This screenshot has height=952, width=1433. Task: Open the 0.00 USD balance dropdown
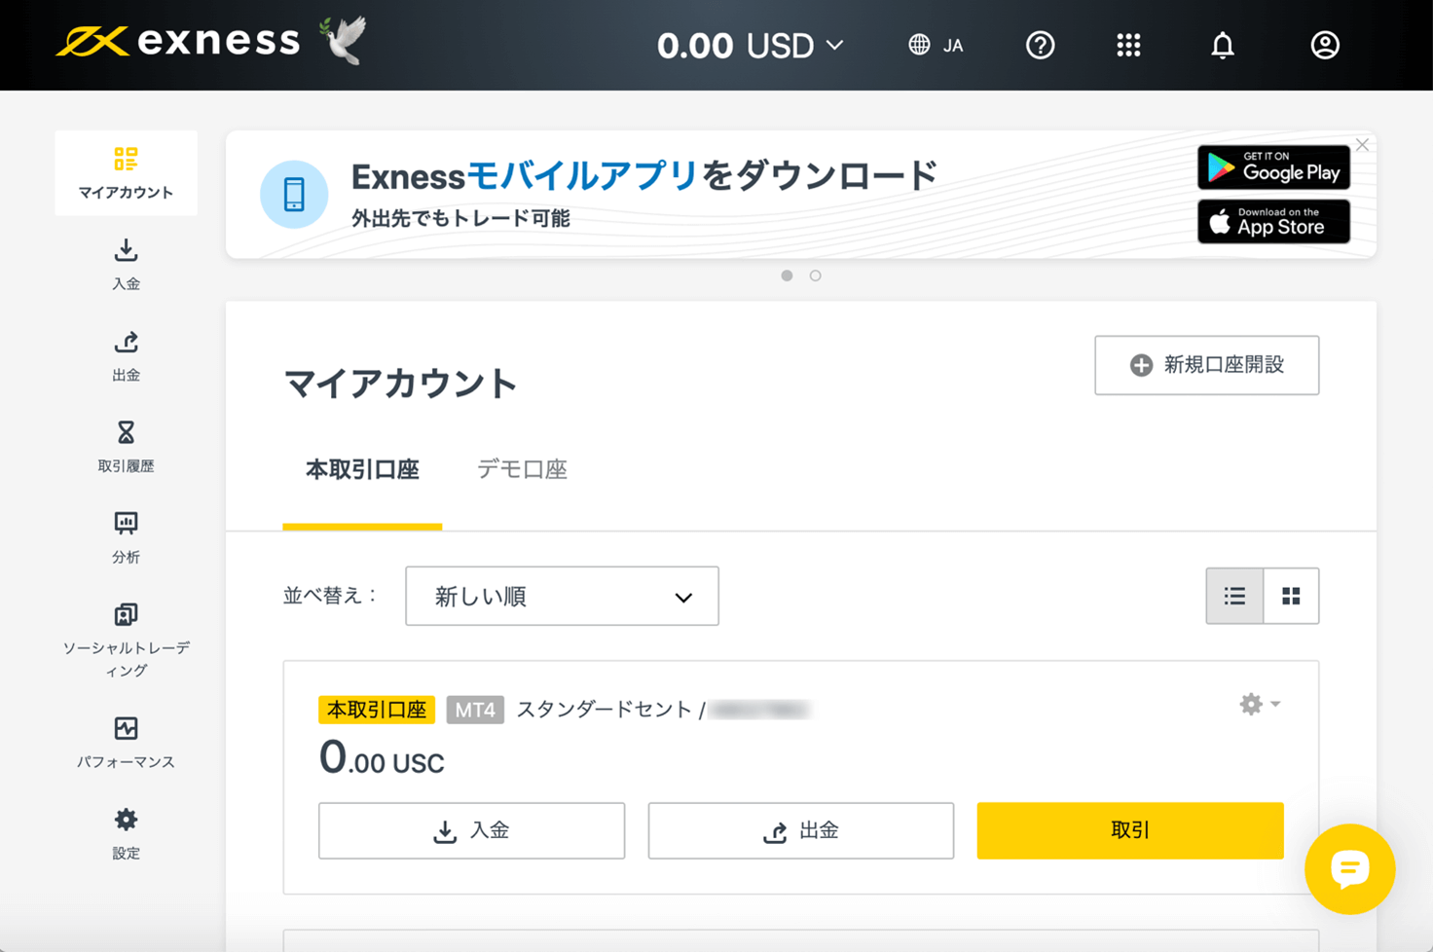[750, 45]
